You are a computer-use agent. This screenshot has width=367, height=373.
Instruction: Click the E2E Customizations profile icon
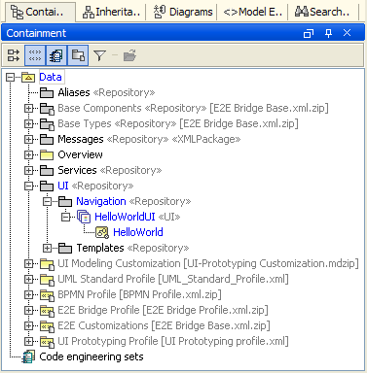47,326
